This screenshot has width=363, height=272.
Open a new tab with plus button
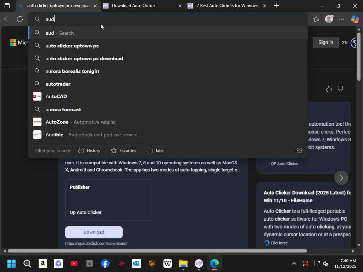(x=276, y=6)
